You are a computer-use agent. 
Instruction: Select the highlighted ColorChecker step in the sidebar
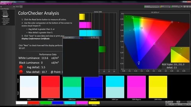click(5, 17)
